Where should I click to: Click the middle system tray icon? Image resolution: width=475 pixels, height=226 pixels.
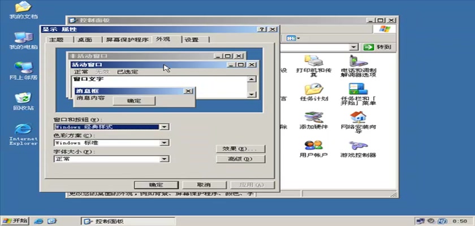(x=431, y=221)
